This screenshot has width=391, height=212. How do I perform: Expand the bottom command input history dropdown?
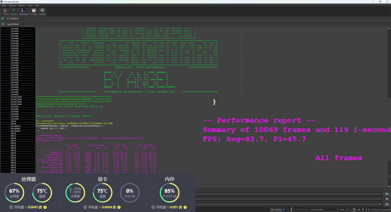(x=381, y=204)
